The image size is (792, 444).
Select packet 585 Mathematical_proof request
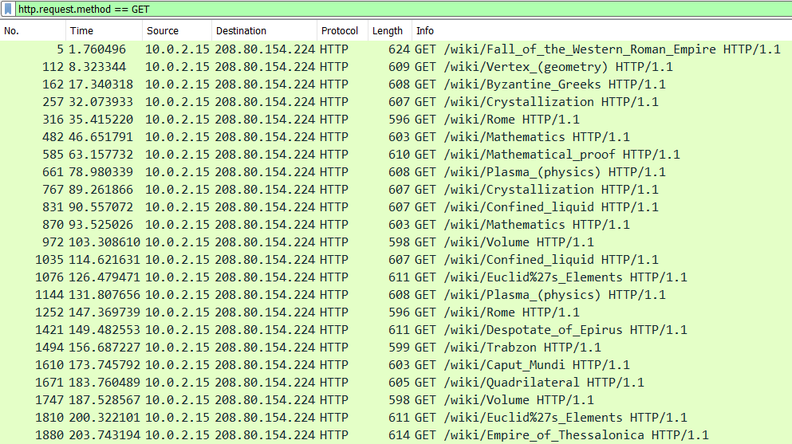coord(396,155)
